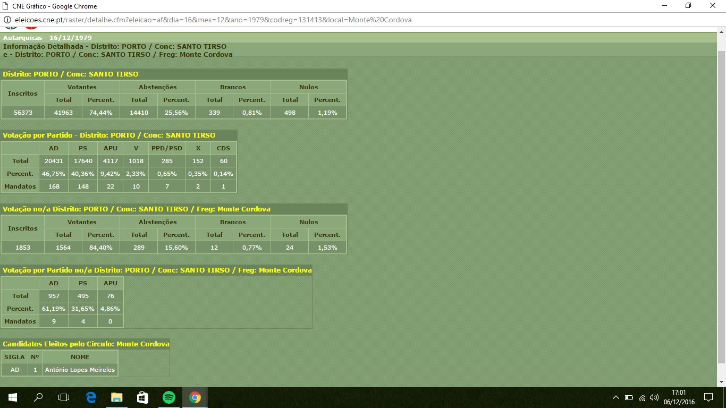Open Windows Store from taskbar

tap(142, 397)
